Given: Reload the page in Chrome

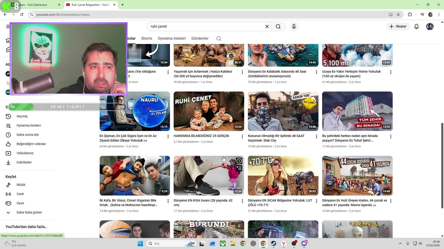Looking at the screenshot, I should tap(22, 15).
